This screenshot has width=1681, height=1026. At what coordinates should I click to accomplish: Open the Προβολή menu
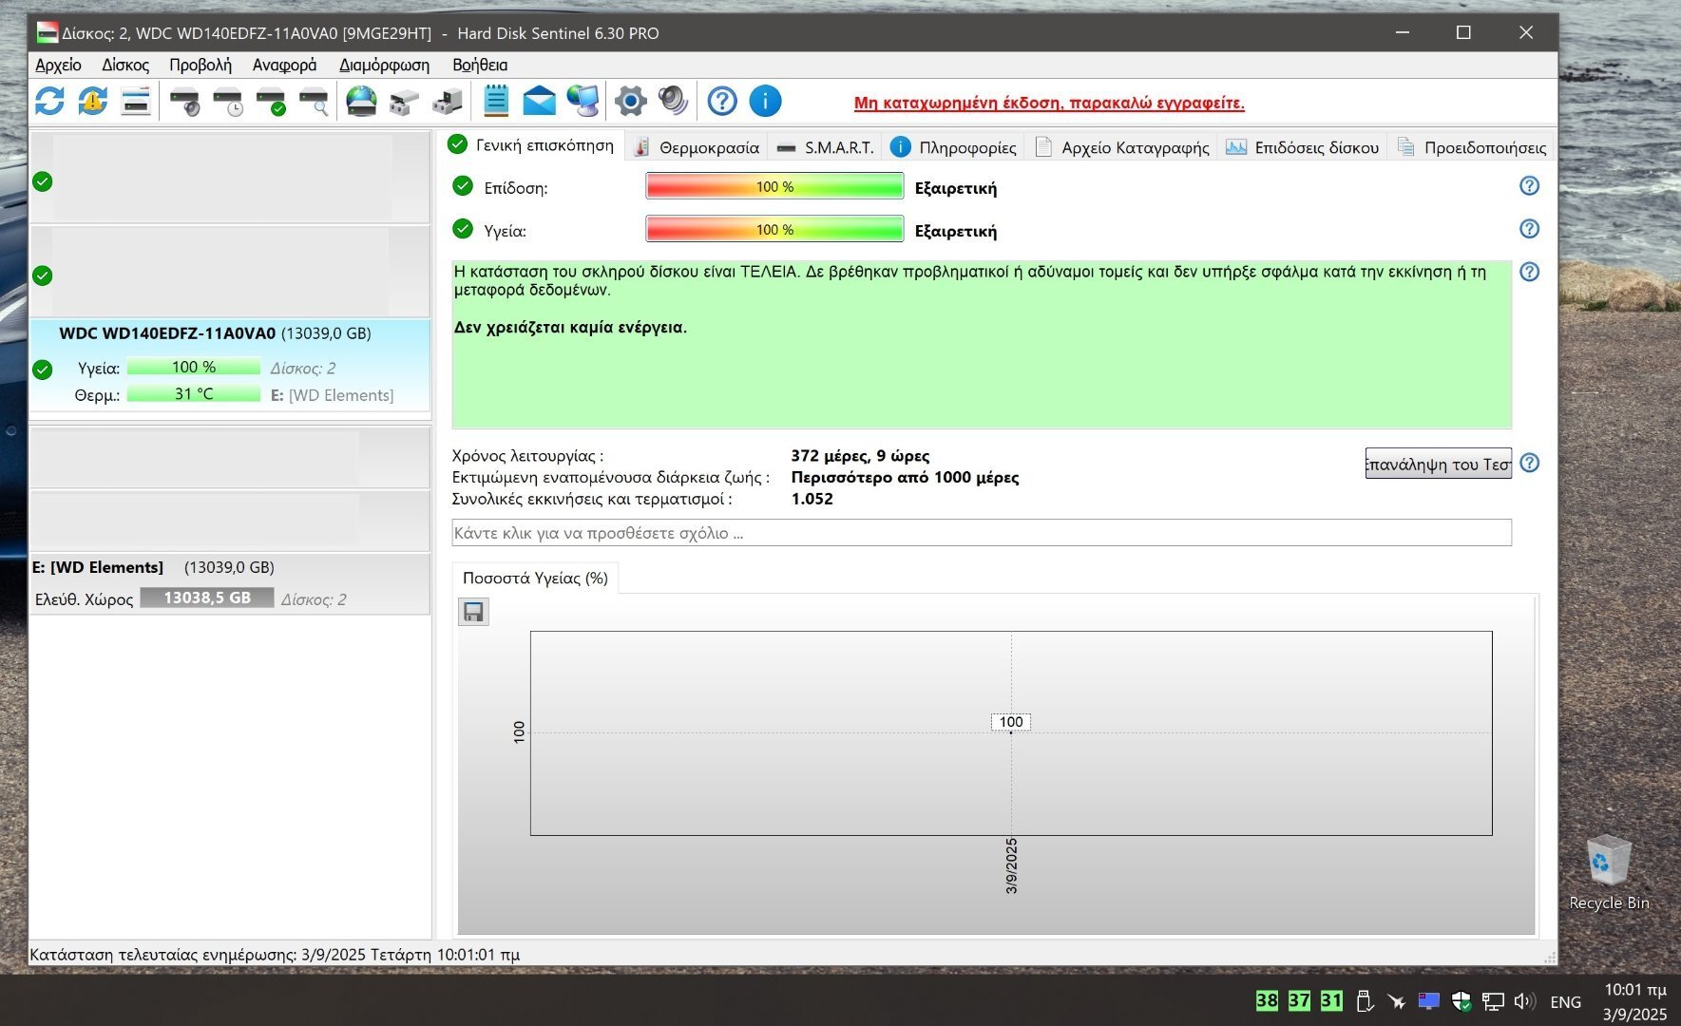click(201, 65)
